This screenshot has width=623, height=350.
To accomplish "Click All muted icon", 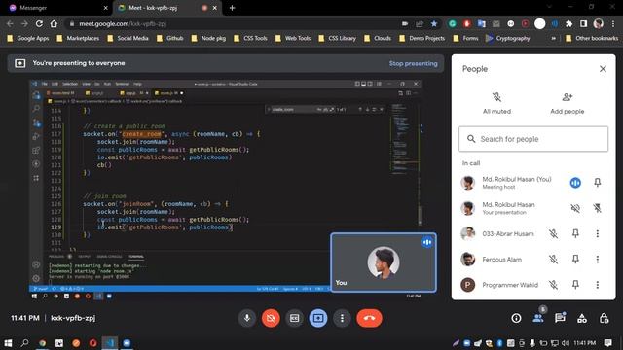I will (496, 97).
